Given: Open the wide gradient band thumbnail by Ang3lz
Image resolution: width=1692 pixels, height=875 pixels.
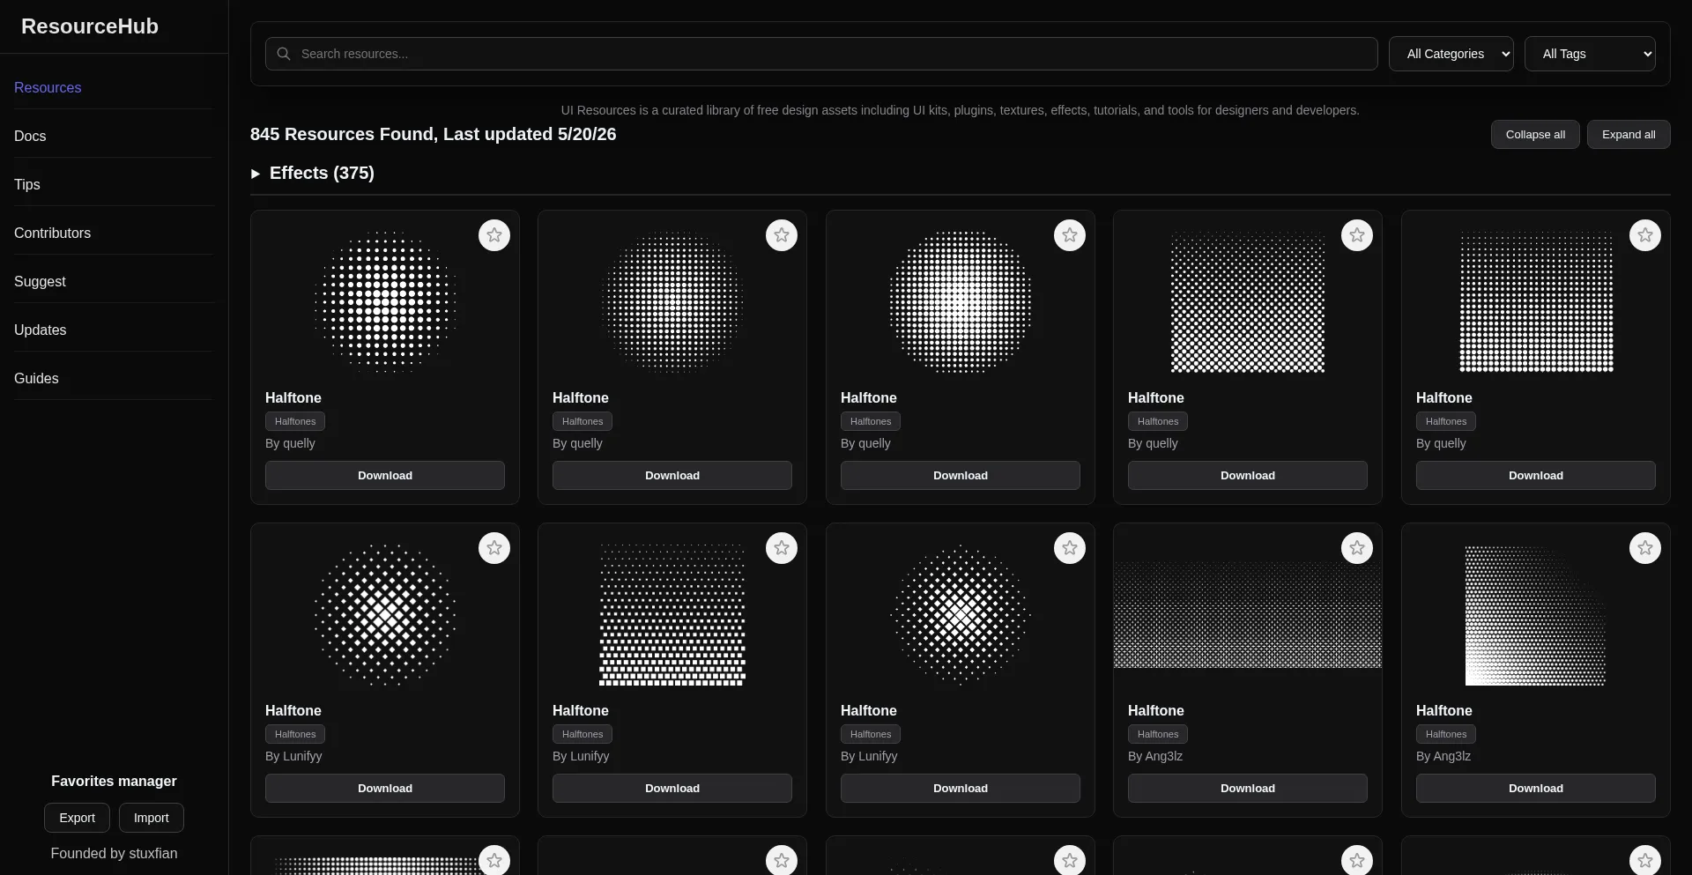Looking at the screenshot, I should coord(1248,615).
